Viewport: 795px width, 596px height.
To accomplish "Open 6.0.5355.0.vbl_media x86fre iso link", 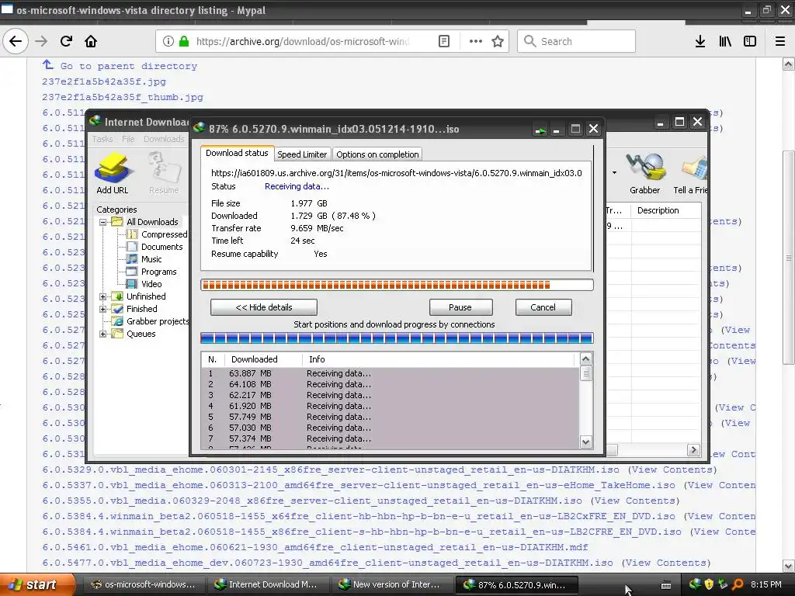I will pyautogui.click(x=312, y=501).
